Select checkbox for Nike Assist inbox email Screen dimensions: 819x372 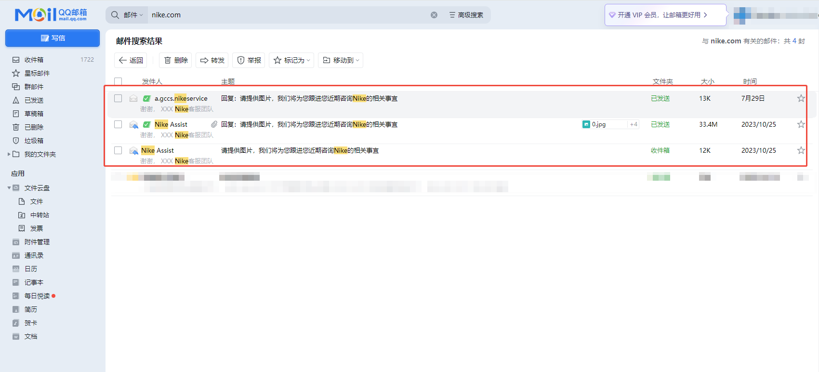pyautogui.click(x=118, y=150)
